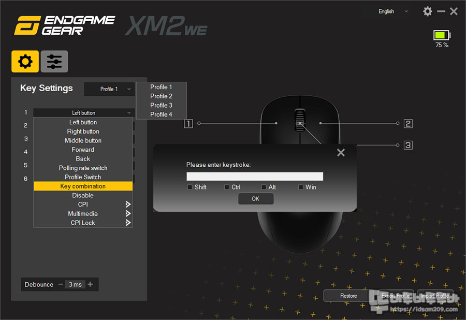This screenshot has width=466, height=320.
Task: Click the Key Settings heading
Action: [x=47, y=88]
